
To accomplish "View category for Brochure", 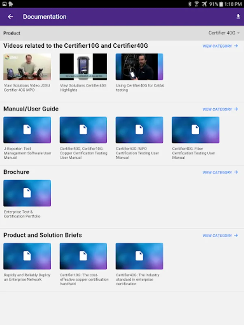I will (x=220, y=173).
